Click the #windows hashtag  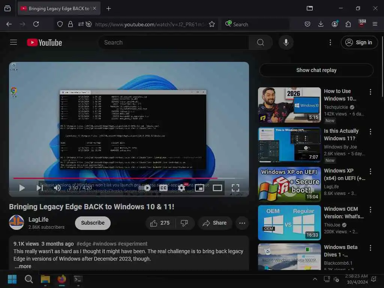coord(104,244)
